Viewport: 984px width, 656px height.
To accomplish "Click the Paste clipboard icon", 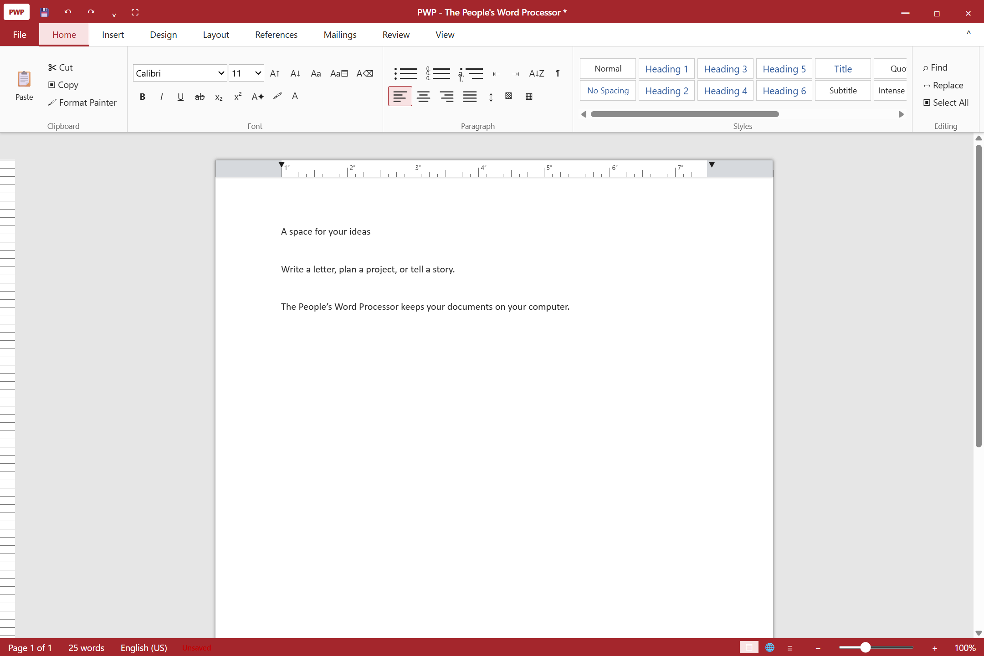I will click(24, 79).
